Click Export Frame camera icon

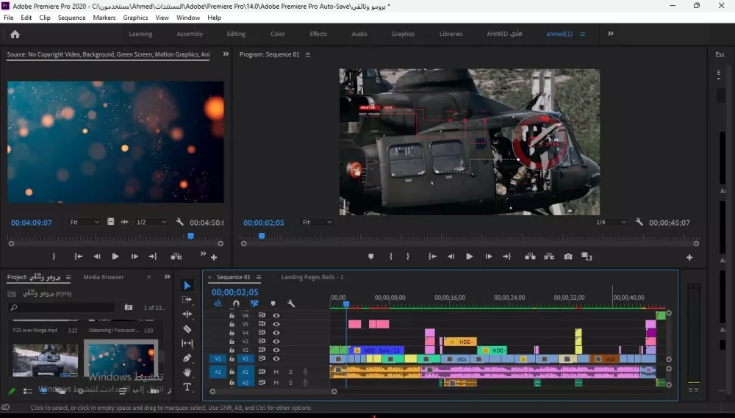tap(568, 256)
